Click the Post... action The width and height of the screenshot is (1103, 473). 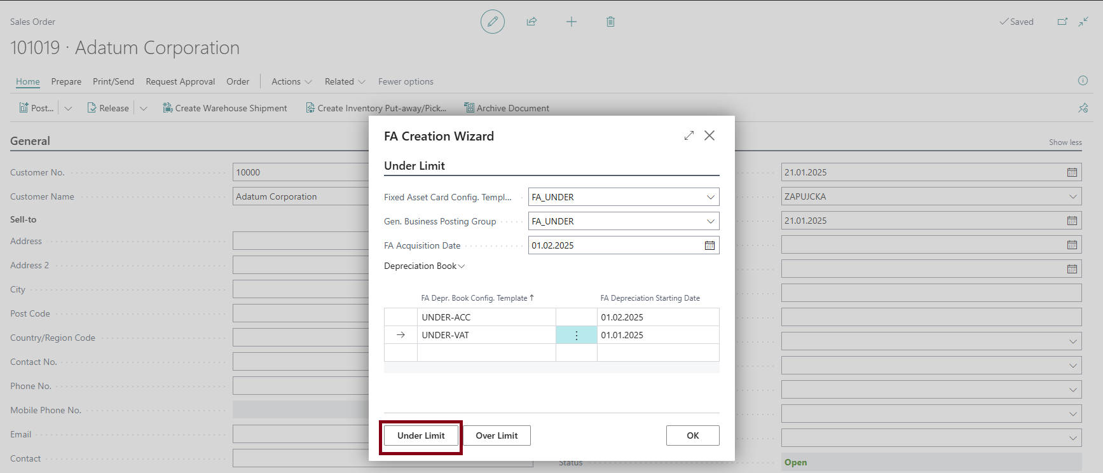click(x=36, y=108)
